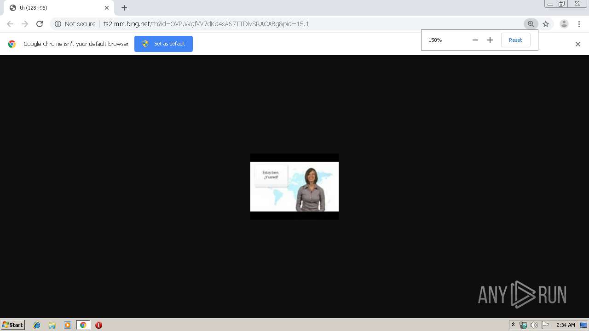This screenshot has width=589, height=331.
Task: Launch Internet Explorer from the taskbar
Action: (37, 325)
